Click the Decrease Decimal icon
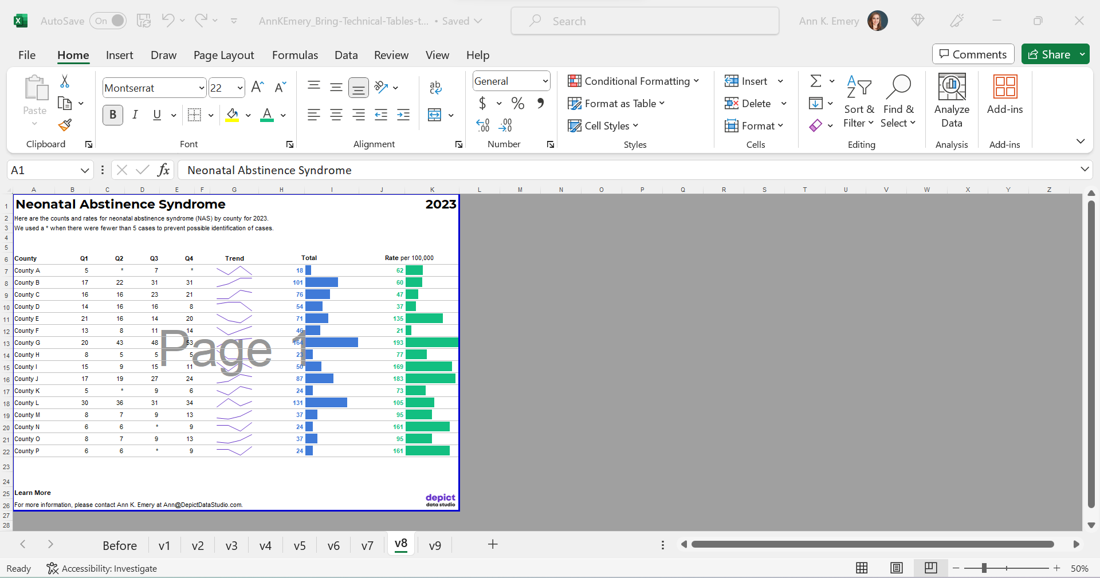 (x=505, y=125)
